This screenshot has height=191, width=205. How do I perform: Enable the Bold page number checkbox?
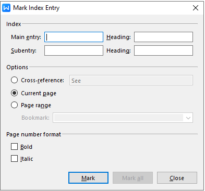(x=14, y=147)
